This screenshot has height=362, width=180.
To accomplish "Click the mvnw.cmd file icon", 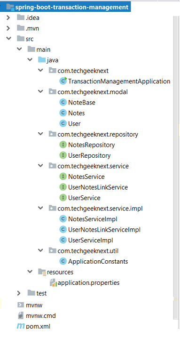I will (21, 315).
